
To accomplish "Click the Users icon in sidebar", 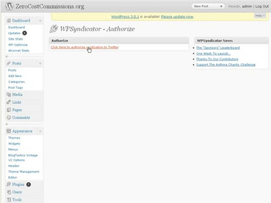I will tap(9, 192).
